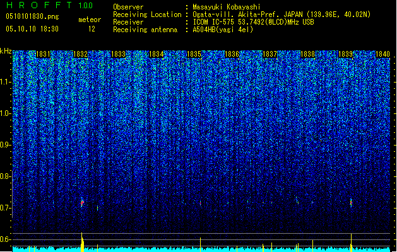Screen dimensions: 397x252
Task: Click the 0.6 frequency axis label
Action: [6, 239]
